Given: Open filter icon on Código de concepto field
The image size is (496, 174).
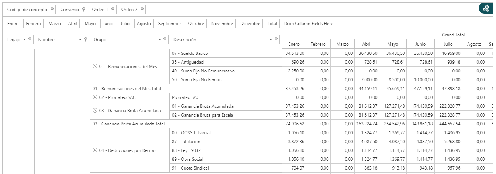Looking at the screenshot, I should 52,10.
